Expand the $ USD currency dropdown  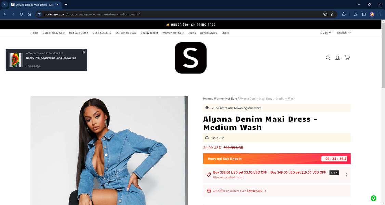(326, 33)
